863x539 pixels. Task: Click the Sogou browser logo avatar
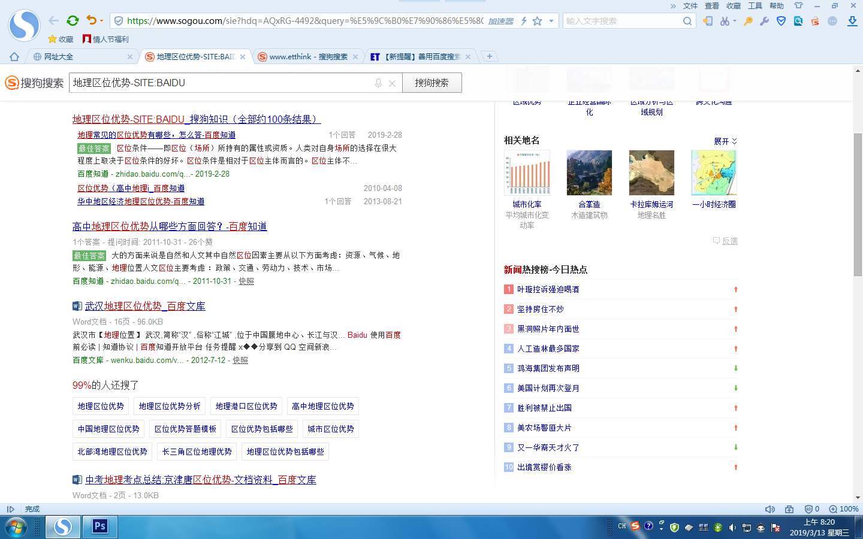[x=24, y=25]
